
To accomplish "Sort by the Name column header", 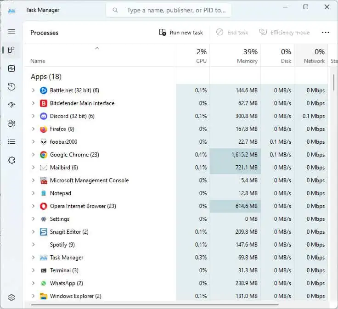I will [x=100, y=56].
